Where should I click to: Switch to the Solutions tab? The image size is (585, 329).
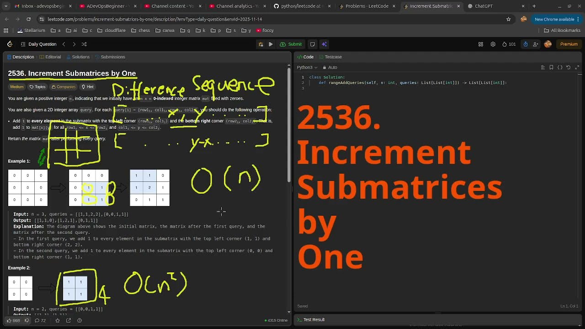click(78, 57)
